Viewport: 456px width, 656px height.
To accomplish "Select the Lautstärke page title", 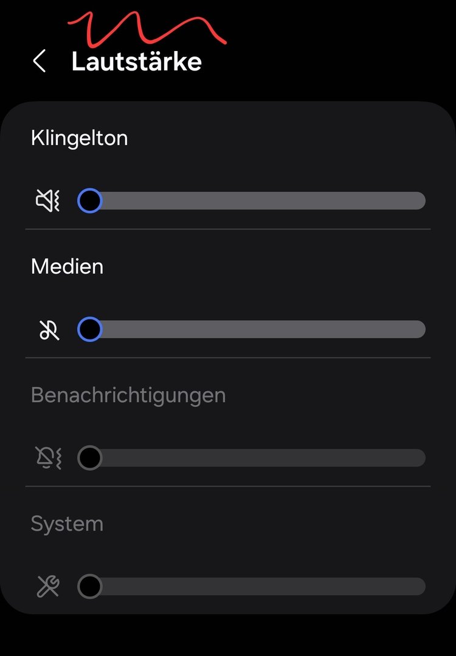I will [x=137, y=61].
